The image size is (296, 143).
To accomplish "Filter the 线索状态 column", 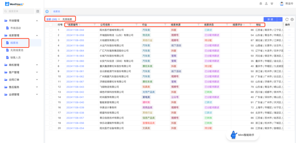I will [227, 25].
